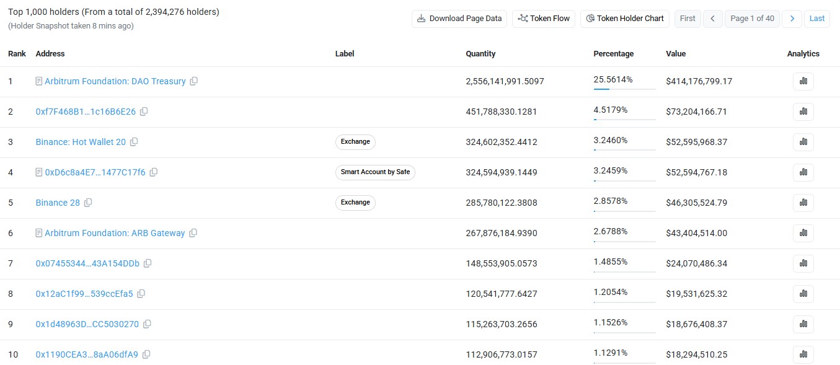Jump to the First page

click(687, 19)
